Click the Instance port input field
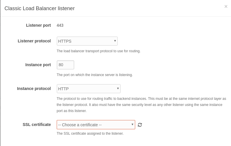This screenshot has height=146, width=231. click(x=66, y=65)
